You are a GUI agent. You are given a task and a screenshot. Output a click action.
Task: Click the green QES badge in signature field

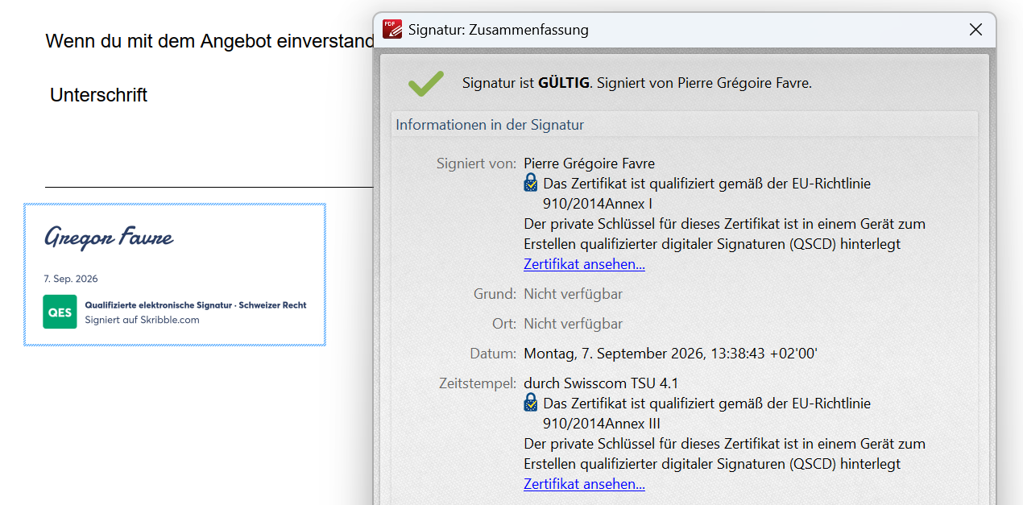pyautogui.click(x=60, y=313)
